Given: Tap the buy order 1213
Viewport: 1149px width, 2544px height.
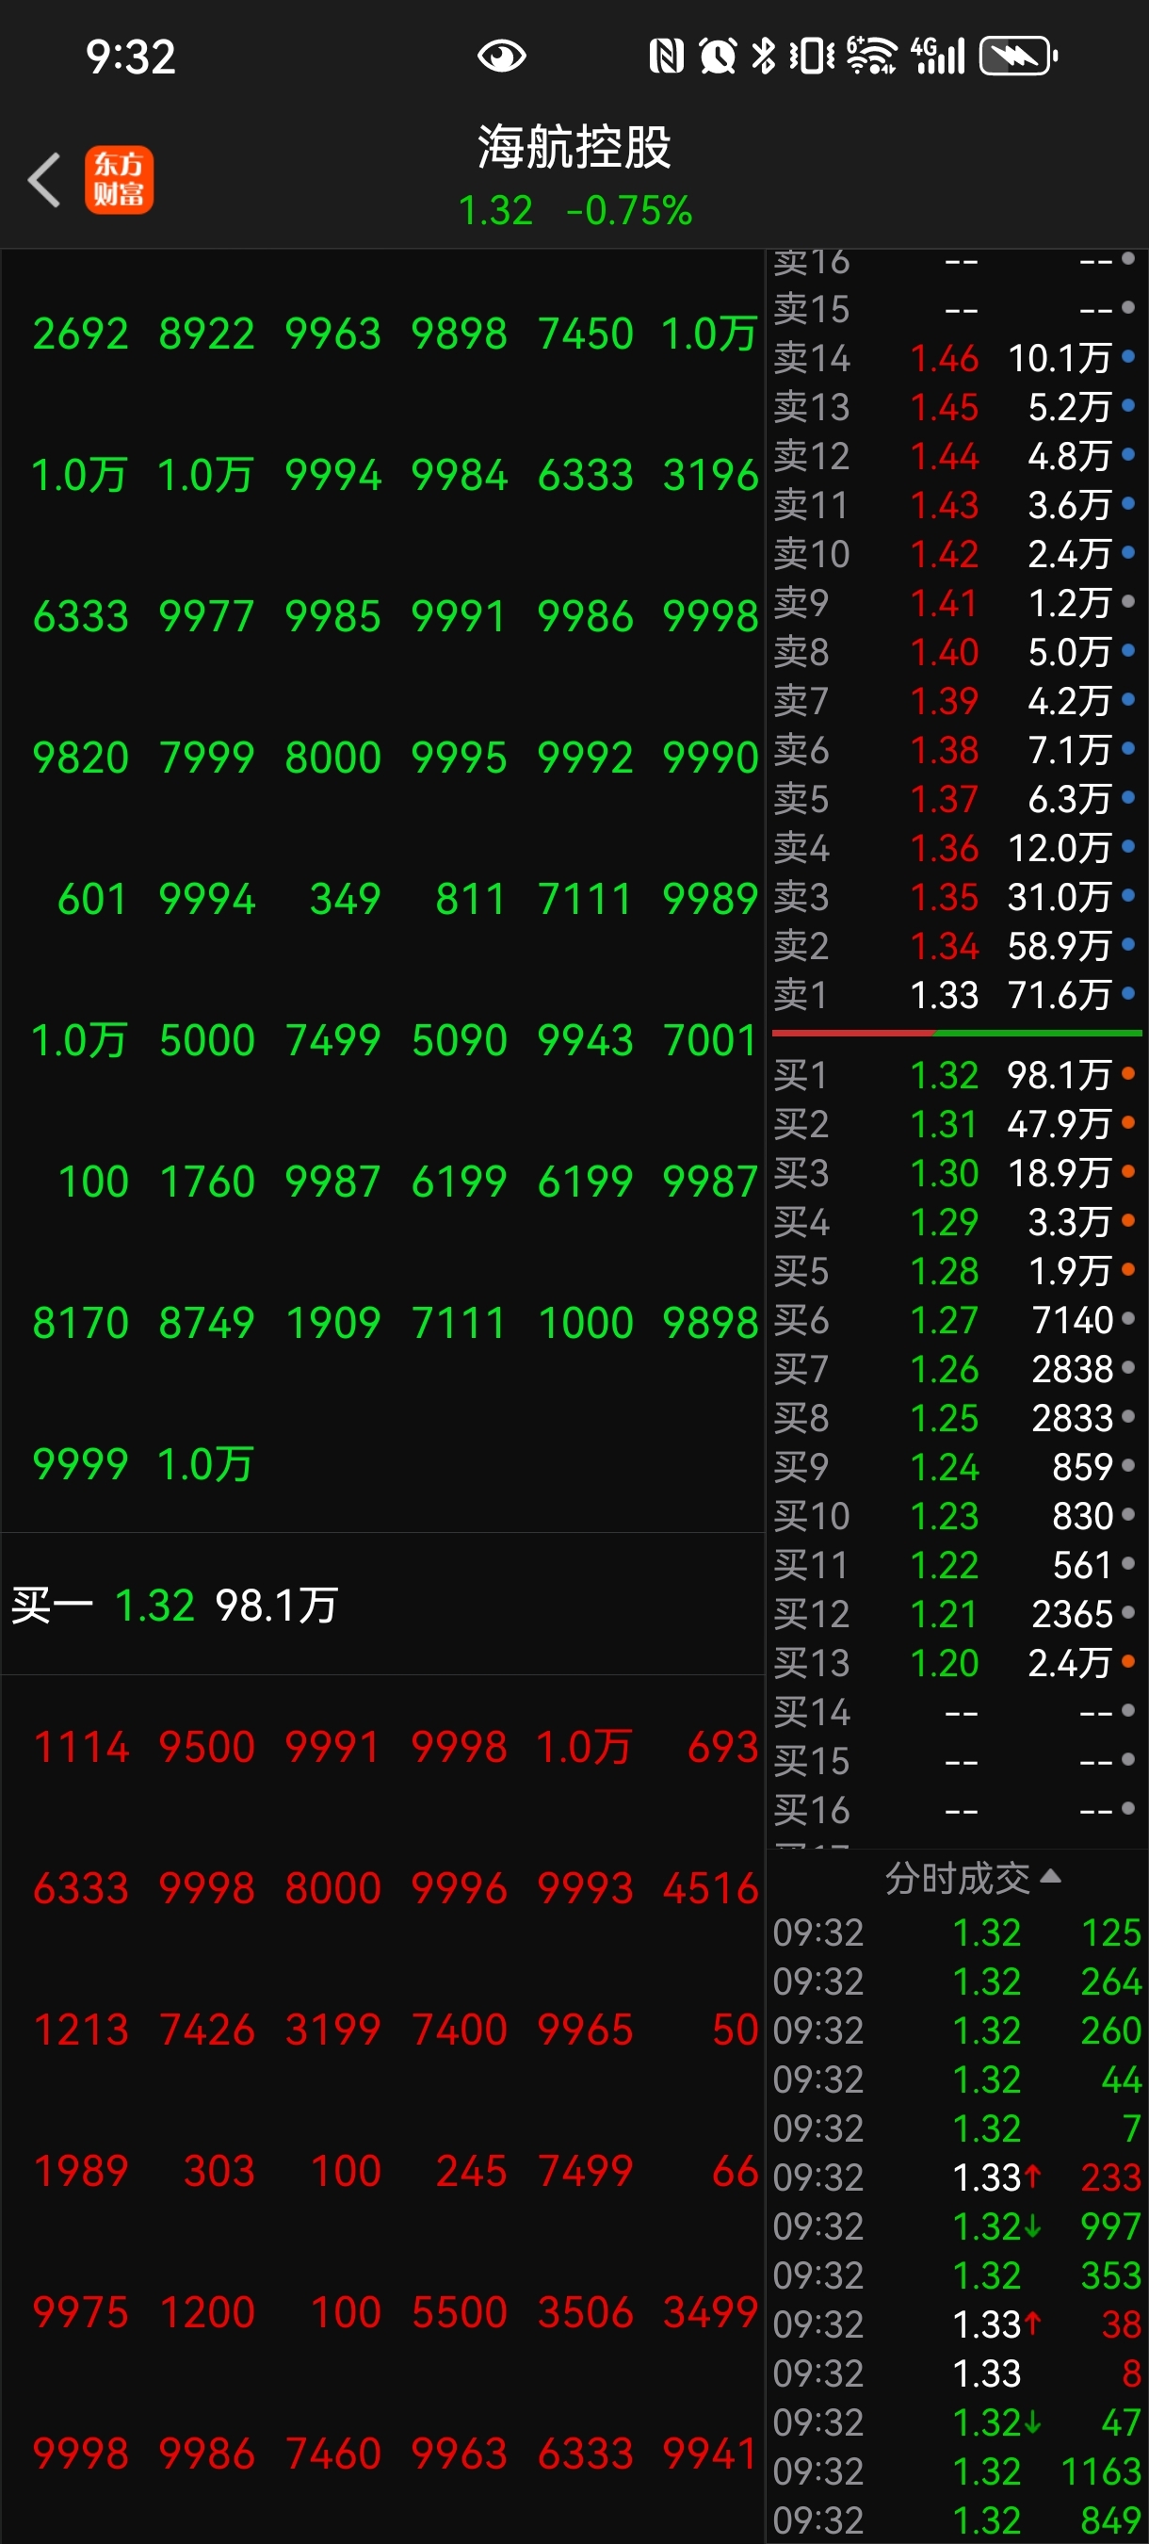Looking at the screenshot, I should point(81,2030).
